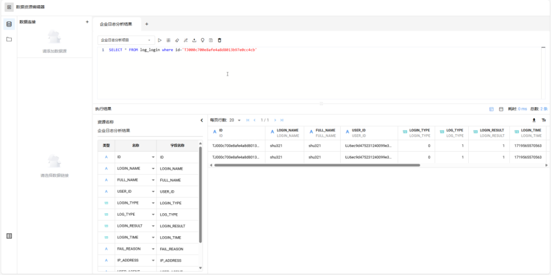Go to previous results page
551x275 pixels.
point(255,120)
